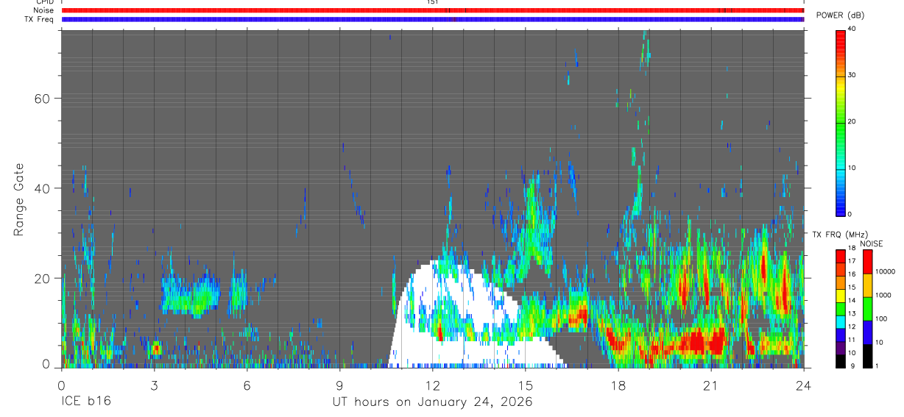Screen dimensions: 904x417
Task: Click the 18 tick label on UT hours axis
Action: 618,385
